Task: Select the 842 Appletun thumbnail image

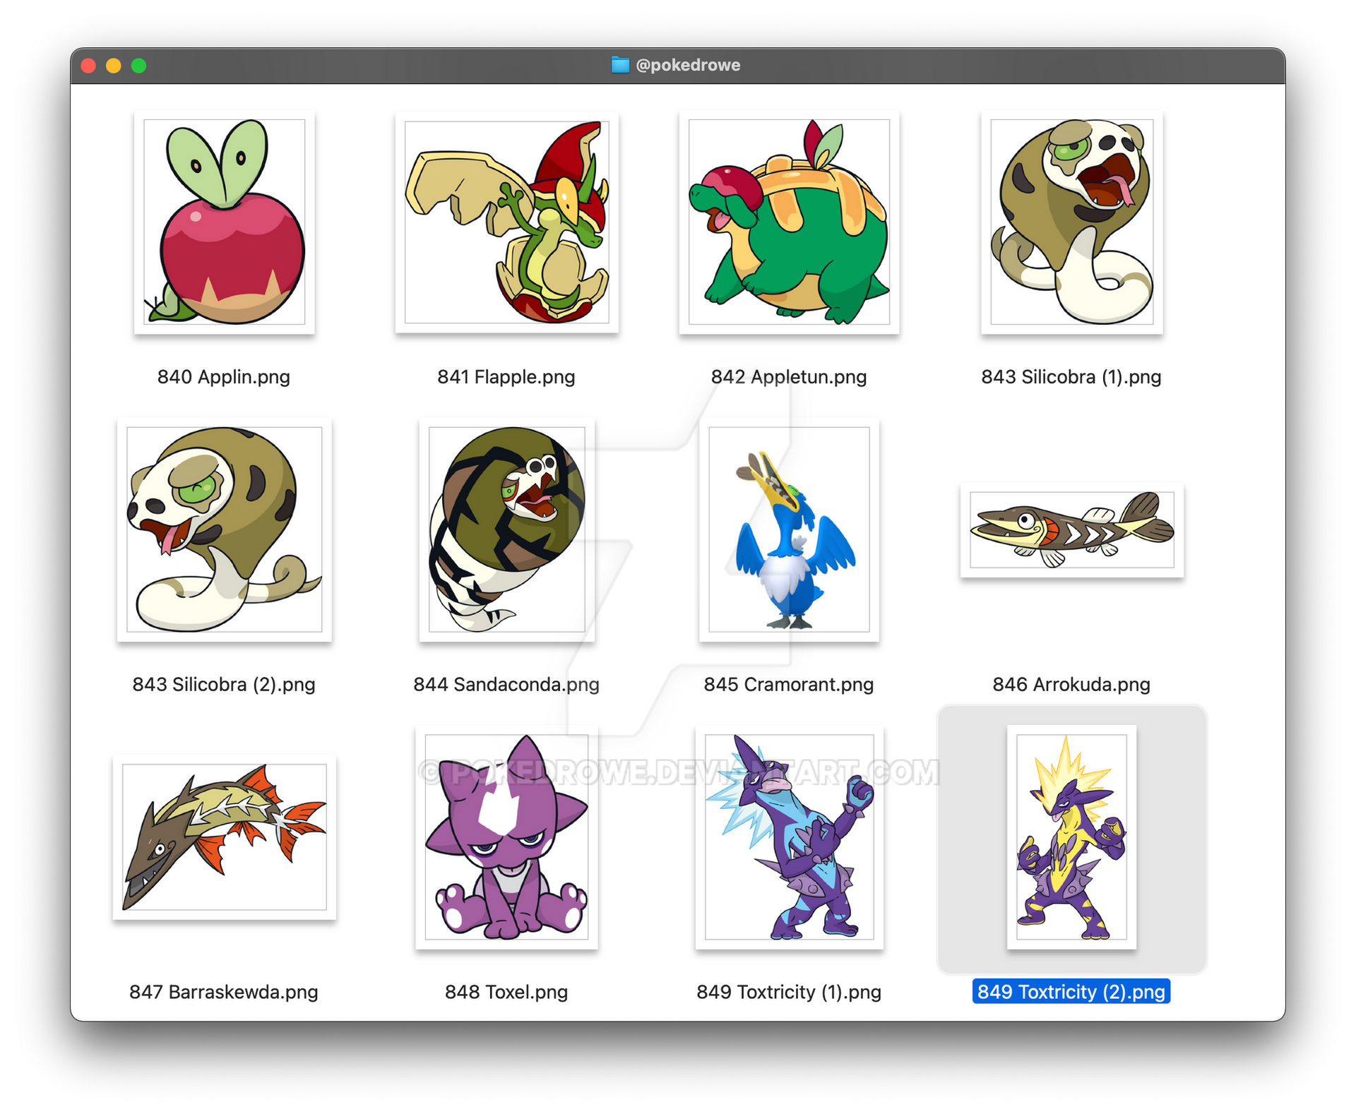Action: click(x=789, y=222)
